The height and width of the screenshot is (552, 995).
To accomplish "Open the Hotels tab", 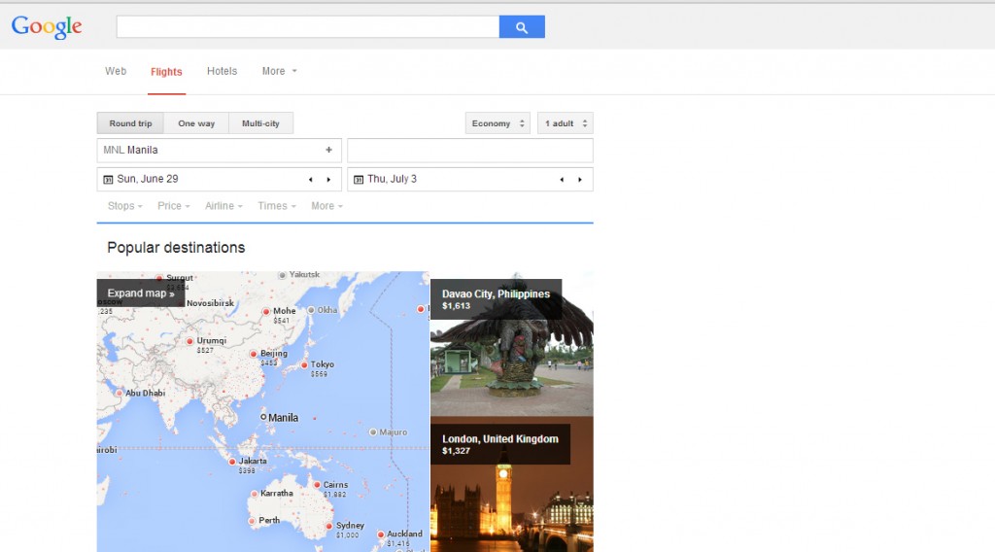I will point(222,71).
